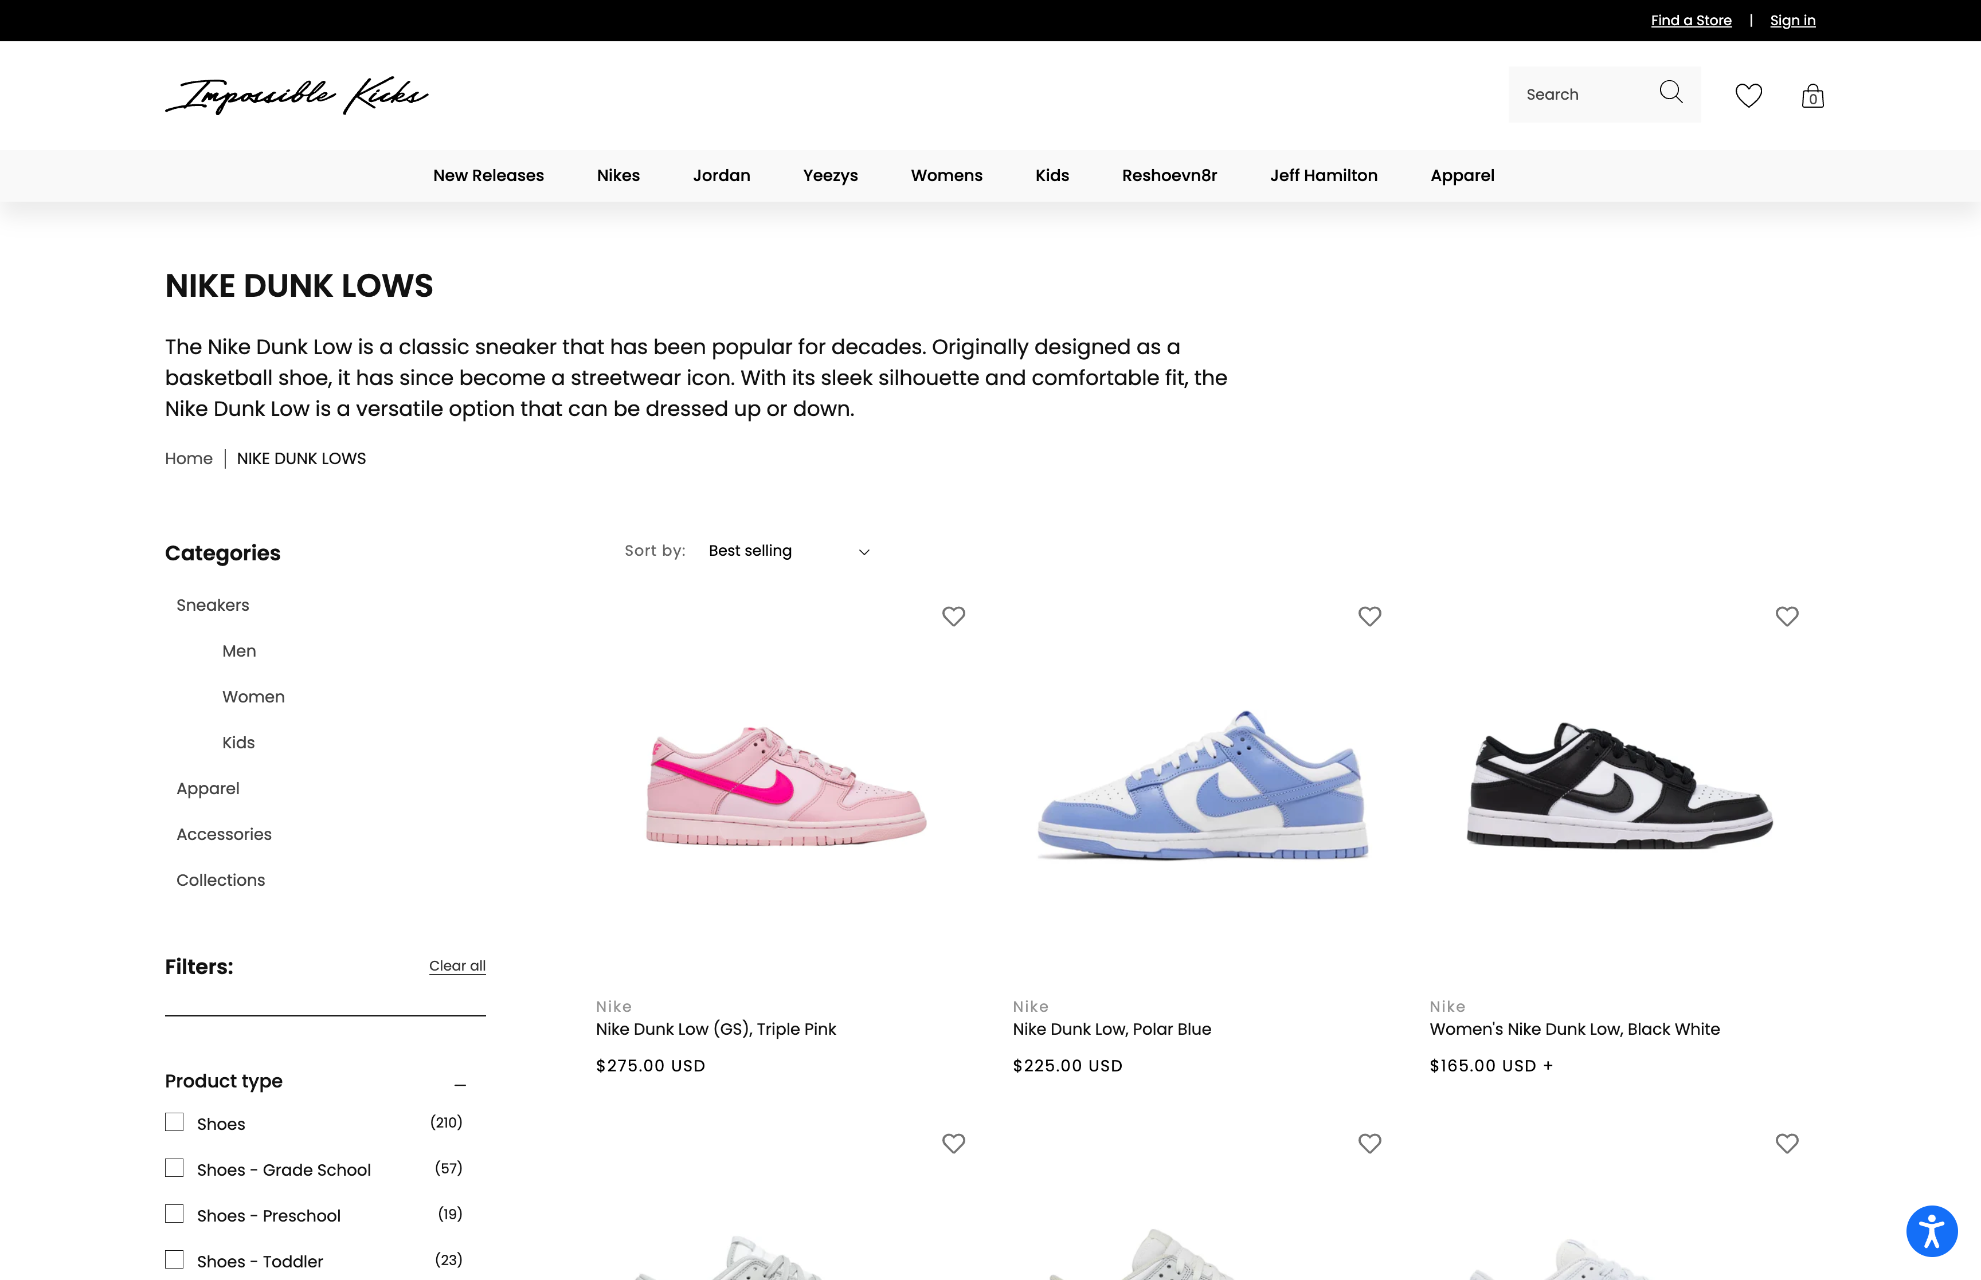Open the Jordan navigation menu
This screenshot has width=1981, height=1280.
pos(721,175)
